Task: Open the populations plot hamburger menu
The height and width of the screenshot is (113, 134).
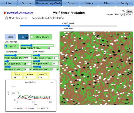Action: tap(52, 82)
